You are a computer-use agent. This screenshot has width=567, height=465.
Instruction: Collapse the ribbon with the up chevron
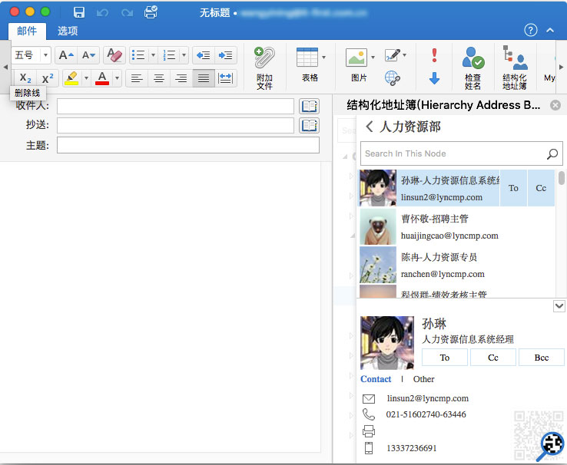click(x=550, y=30)
